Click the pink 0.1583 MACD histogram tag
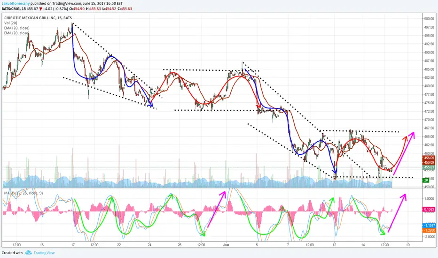Screen dimensions: 438x258 point(429,209)
